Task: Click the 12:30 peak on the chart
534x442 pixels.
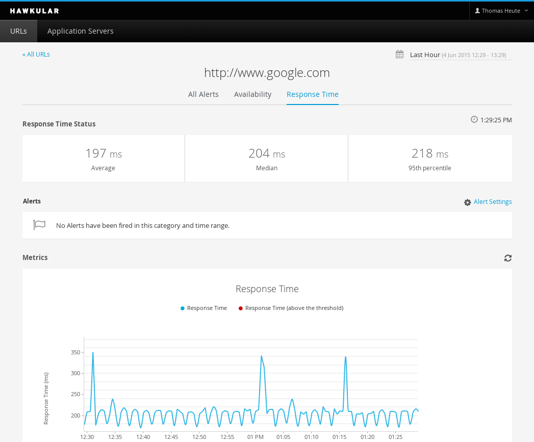Action: coord(93,353)
